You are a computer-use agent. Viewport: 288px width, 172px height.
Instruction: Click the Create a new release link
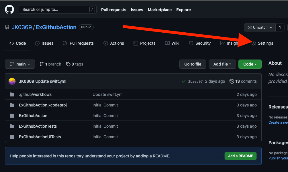[x=278, y=122]
